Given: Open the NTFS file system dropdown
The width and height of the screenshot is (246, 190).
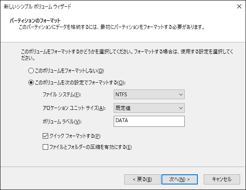Looking at the screenshot, I should [x=149, y=95].
